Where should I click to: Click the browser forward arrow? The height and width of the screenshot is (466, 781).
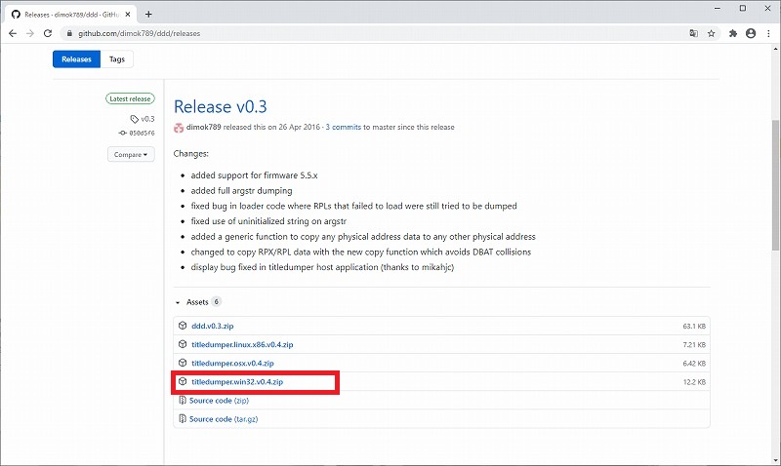click(30, 33)
